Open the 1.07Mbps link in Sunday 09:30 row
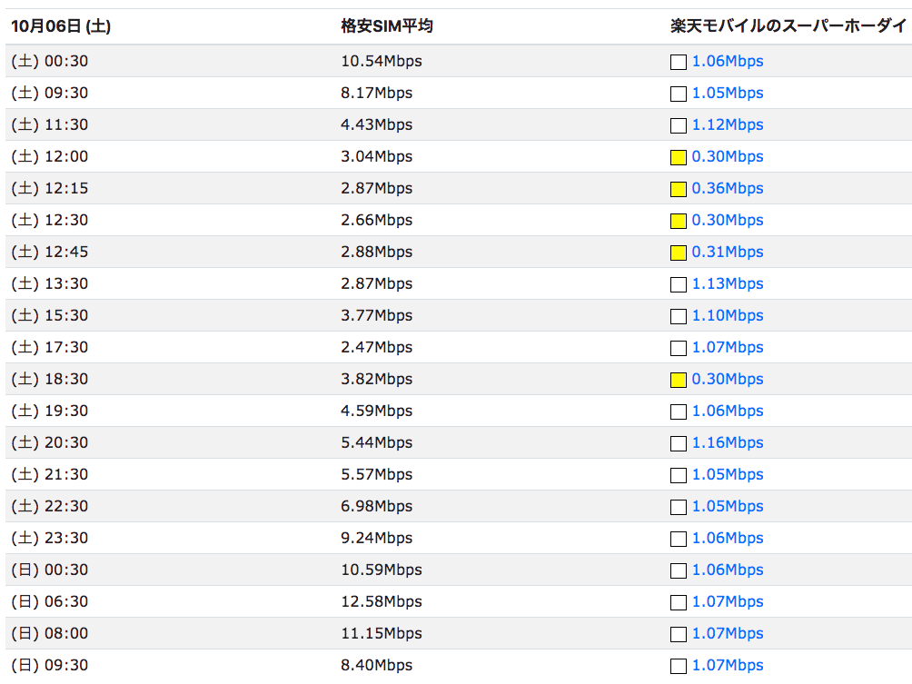Image resolution: width=912 pixels, height=684 pixels. pos(727,666)
